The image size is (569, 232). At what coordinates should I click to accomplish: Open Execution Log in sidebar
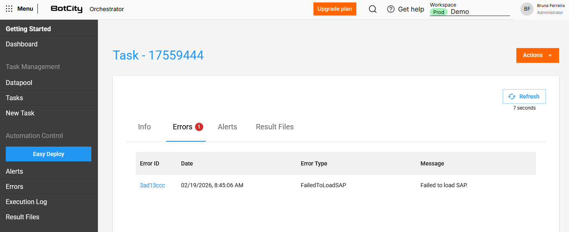click(x=26, y=202)
